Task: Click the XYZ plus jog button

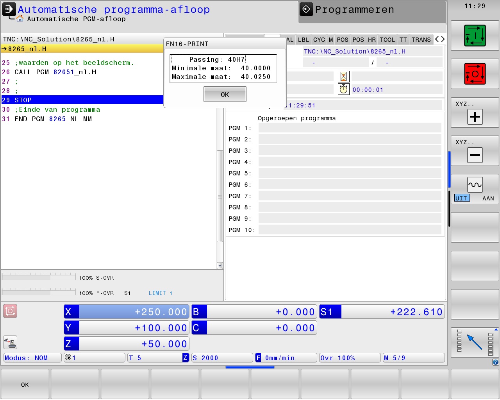Action: pyautogui.click(x=475, y=112)
